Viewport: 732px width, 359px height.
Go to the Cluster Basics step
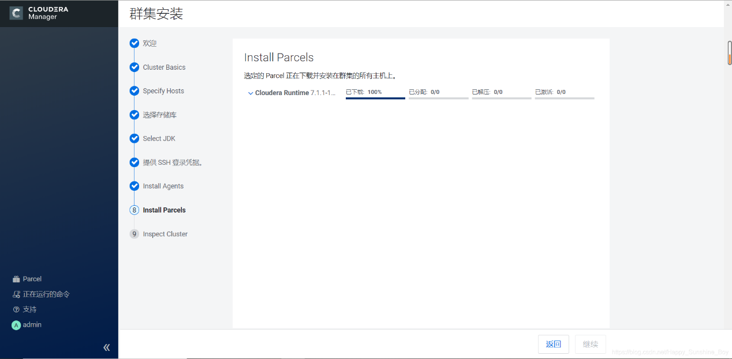click(x=164, y=67)
